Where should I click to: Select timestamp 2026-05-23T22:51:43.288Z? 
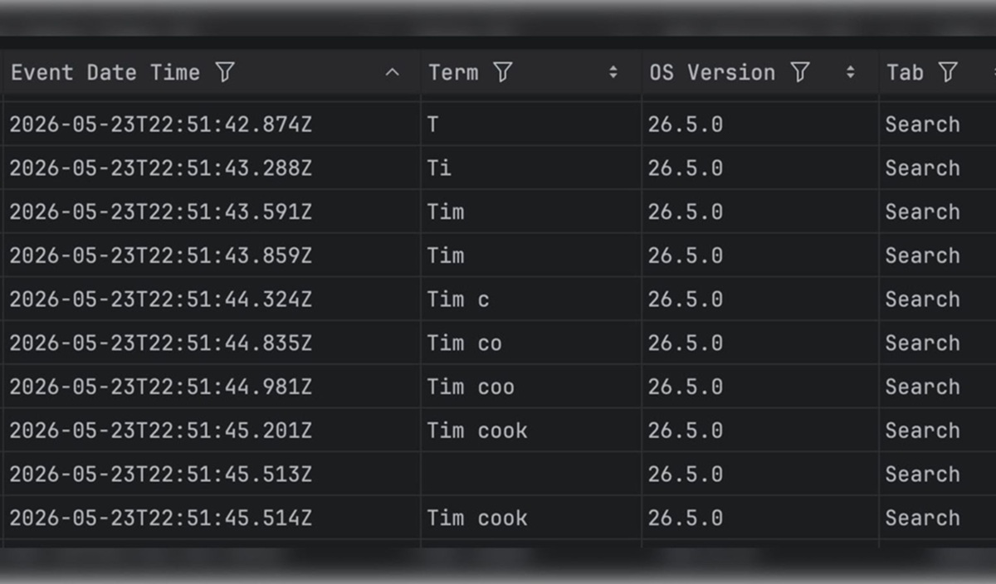160,168
